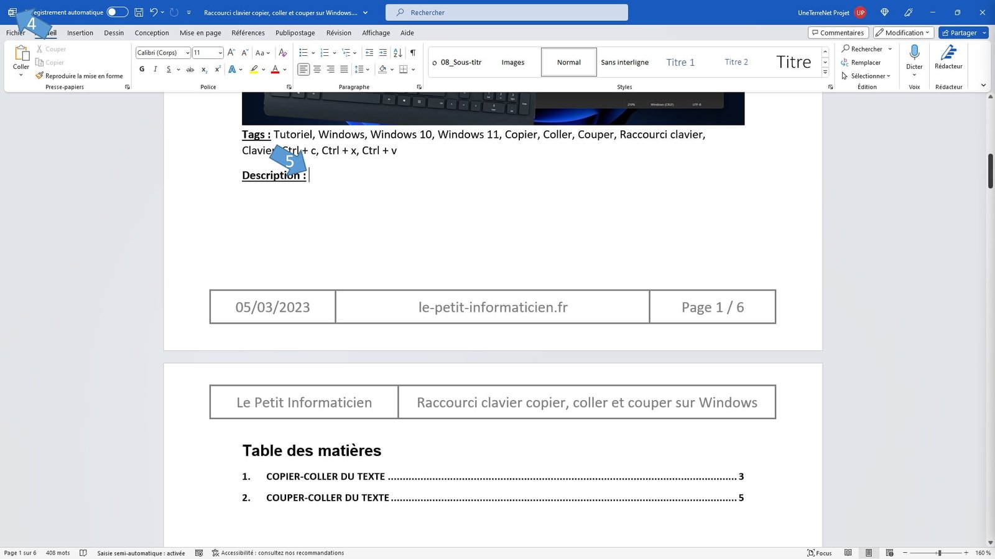
Task: Apply strikethrough formatting
Action: (190, 69)
